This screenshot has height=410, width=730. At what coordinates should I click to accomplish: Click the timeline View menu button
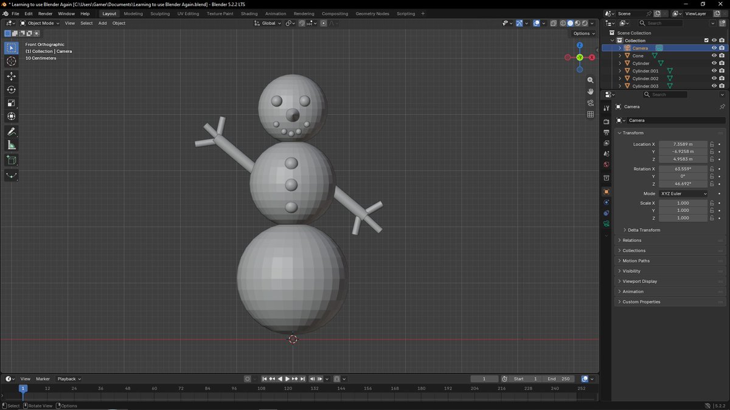(x=26, y=379)
